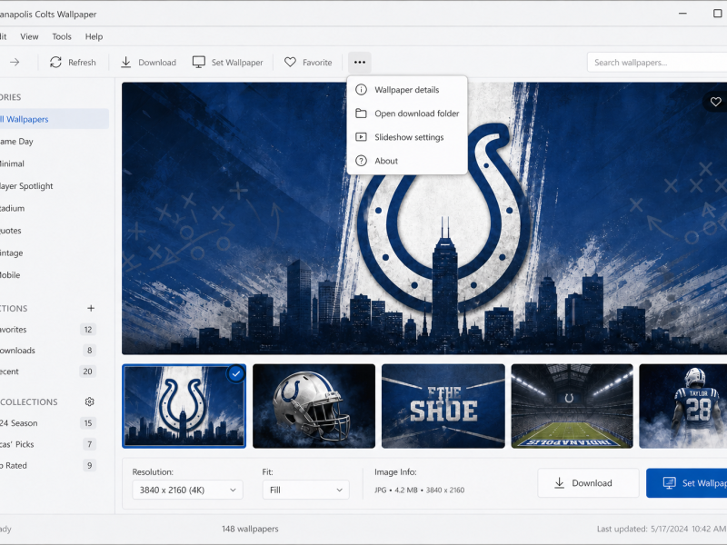Select Mobile category
Screen dimensions: 727x545
click(55, 275)
